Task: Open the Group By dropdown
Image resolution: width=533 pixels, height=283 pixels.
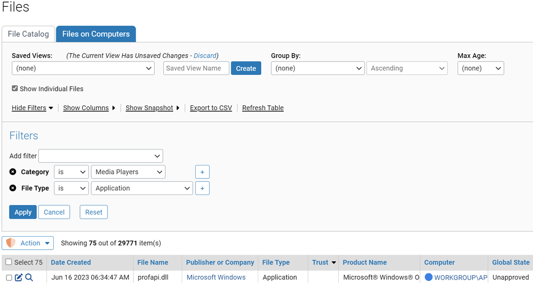Action: tap(317, 68)
